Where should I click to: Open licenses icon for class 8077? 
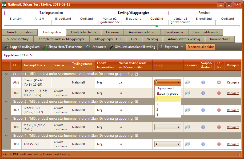tap(187, 110)
